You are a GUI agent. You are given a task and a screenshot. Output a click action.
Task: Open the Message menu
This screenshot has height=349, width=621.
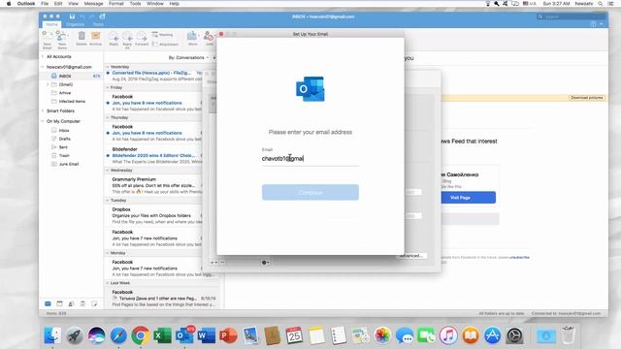click(94, 4)
